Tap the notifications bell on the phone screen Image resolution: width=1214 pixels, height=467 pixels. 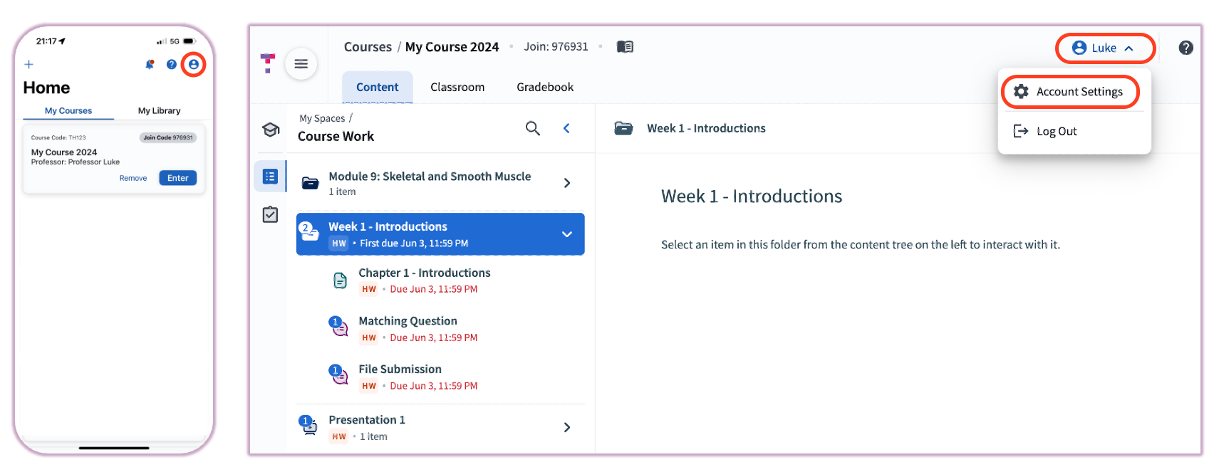(150, 64)
